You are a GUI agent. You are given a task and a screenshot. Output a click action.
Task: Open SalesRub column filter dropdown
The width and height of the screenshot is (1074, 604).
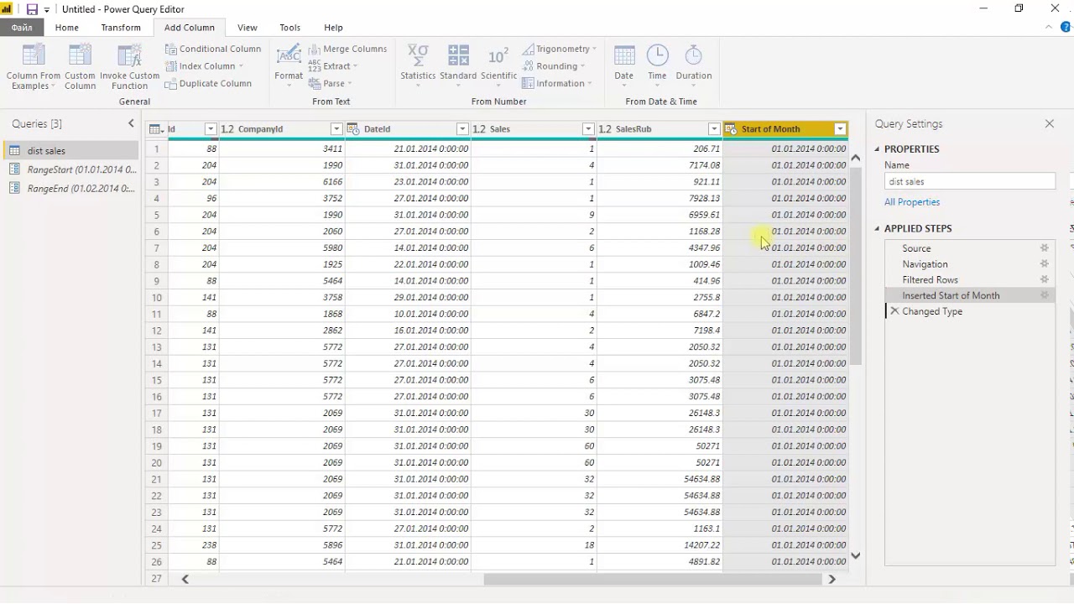coord(714,129)
